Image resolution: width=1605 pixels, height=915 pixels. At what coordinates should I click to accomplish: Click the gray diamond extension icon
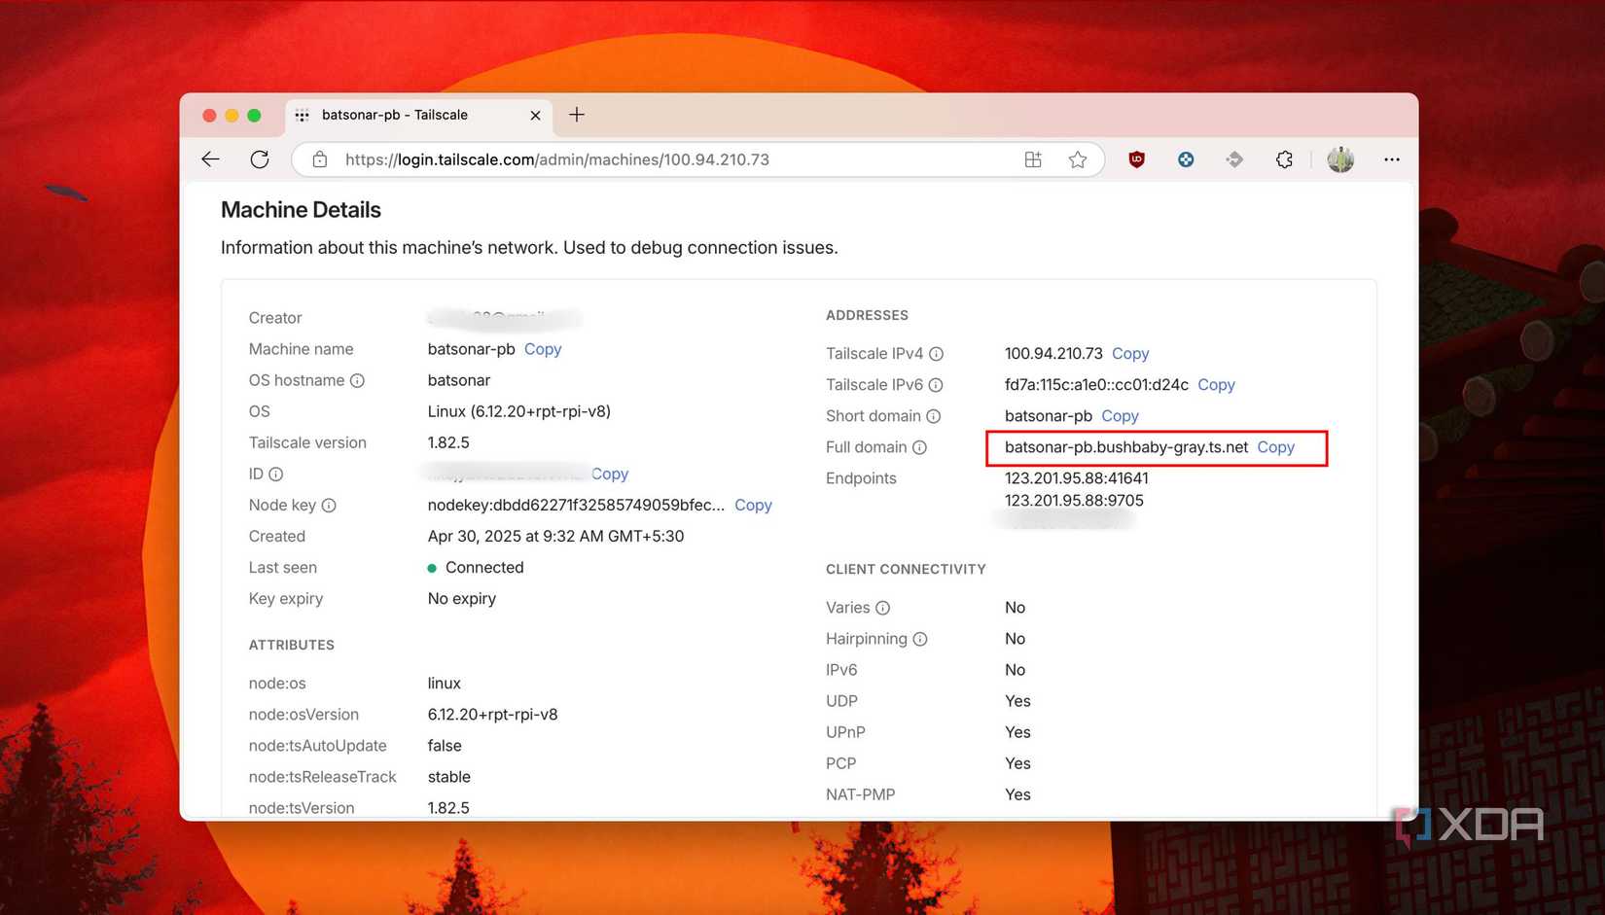1234,159
